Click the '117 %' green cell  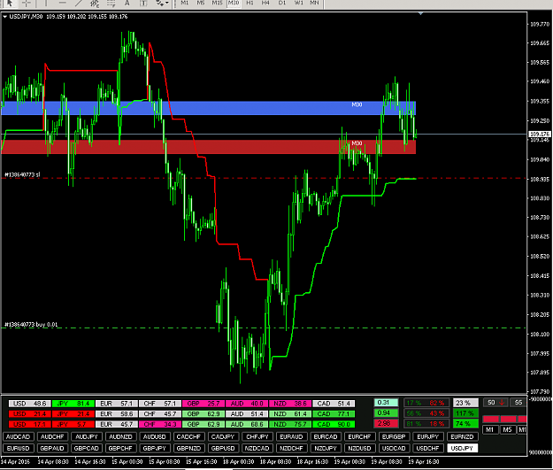(x=465, y=413)
